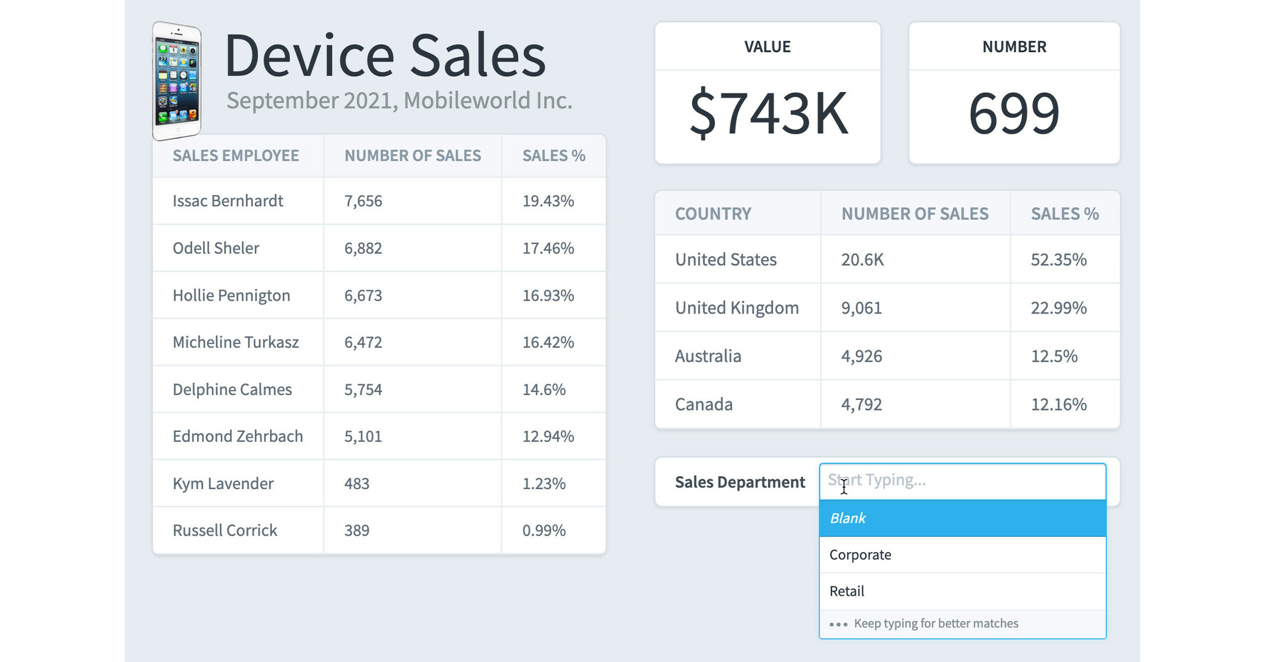Image resolution: width=1265 pixels, height=662 pixels.
Task: Click SALES % header in country table
Action: pos(1064,214)
